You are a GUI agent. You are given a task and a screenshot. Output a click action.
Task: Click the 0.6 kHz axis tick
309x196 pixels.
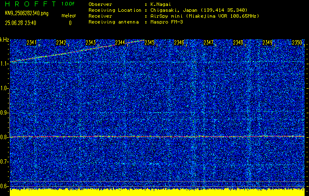pos(4,186)
